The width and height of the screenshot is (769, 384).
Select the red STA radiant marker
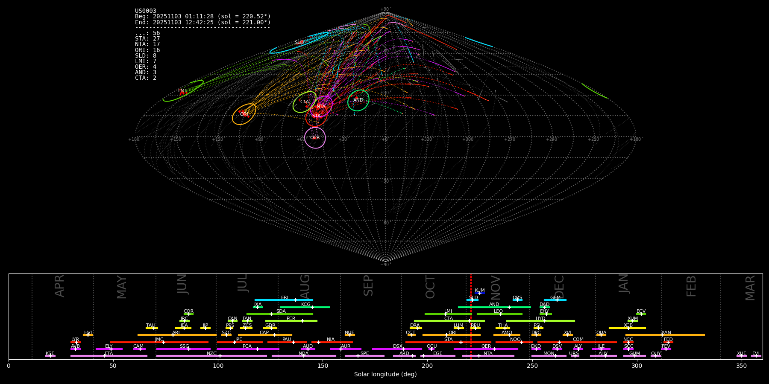coord(316,116)
